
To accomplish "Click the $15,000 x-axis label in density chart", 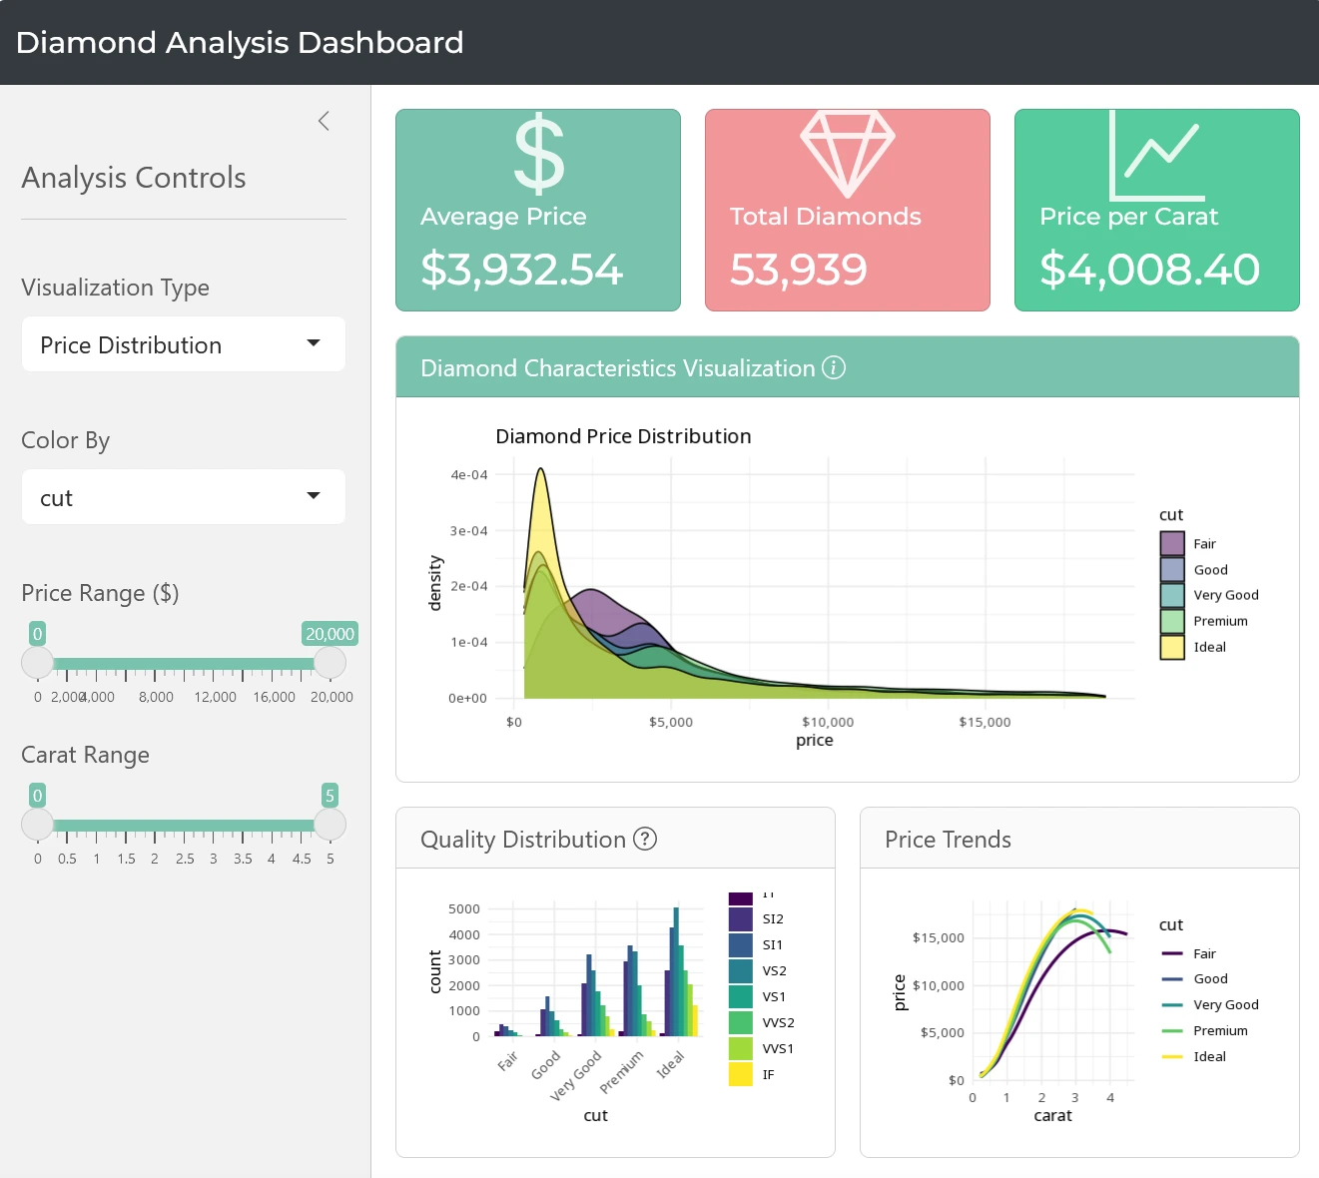I will 985,722.
